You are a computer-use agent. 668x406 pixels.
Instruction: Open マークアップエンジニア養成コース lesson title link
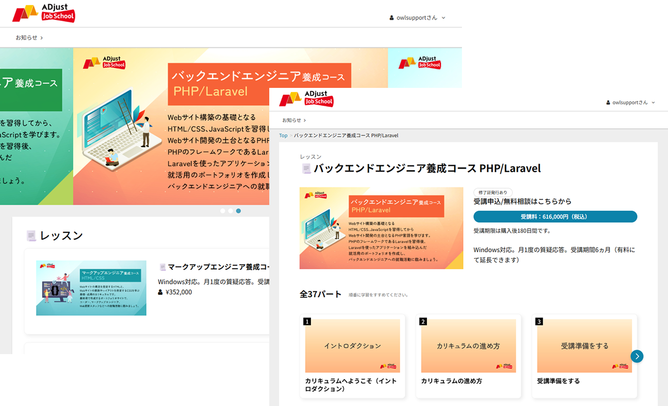coord(218,267)
